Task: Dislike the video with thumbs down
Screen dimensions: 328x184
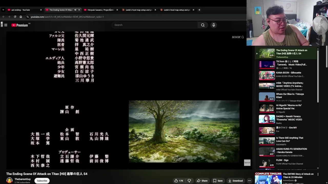Action: coord(189,181)
